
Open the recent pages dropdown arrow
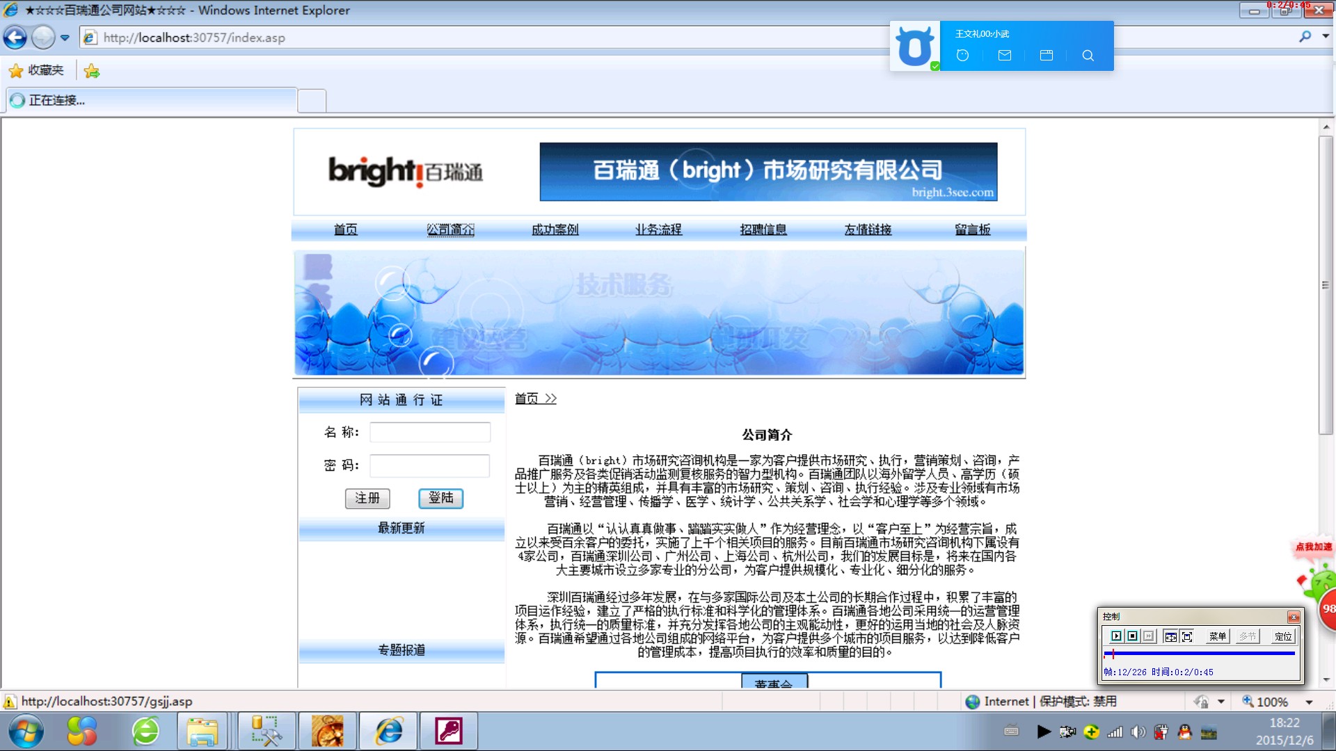tap(65, 38)
